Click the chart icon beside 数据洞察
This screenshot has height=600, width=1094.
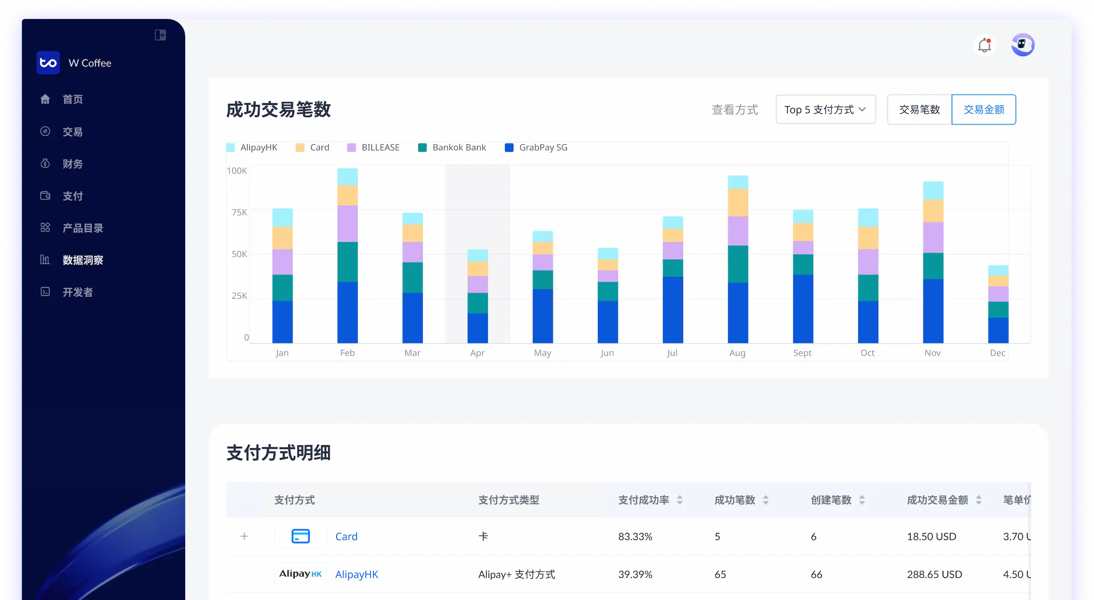(x=45, y=260)
